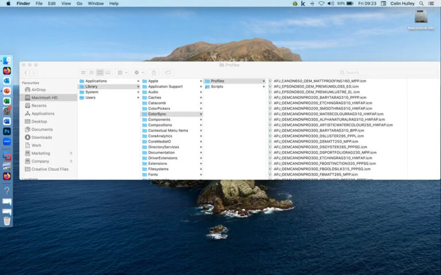The width and height of the screenshot is (441, 275).
Task: Click the Share button in Finder toolbar
Action: tap(153, 73)
